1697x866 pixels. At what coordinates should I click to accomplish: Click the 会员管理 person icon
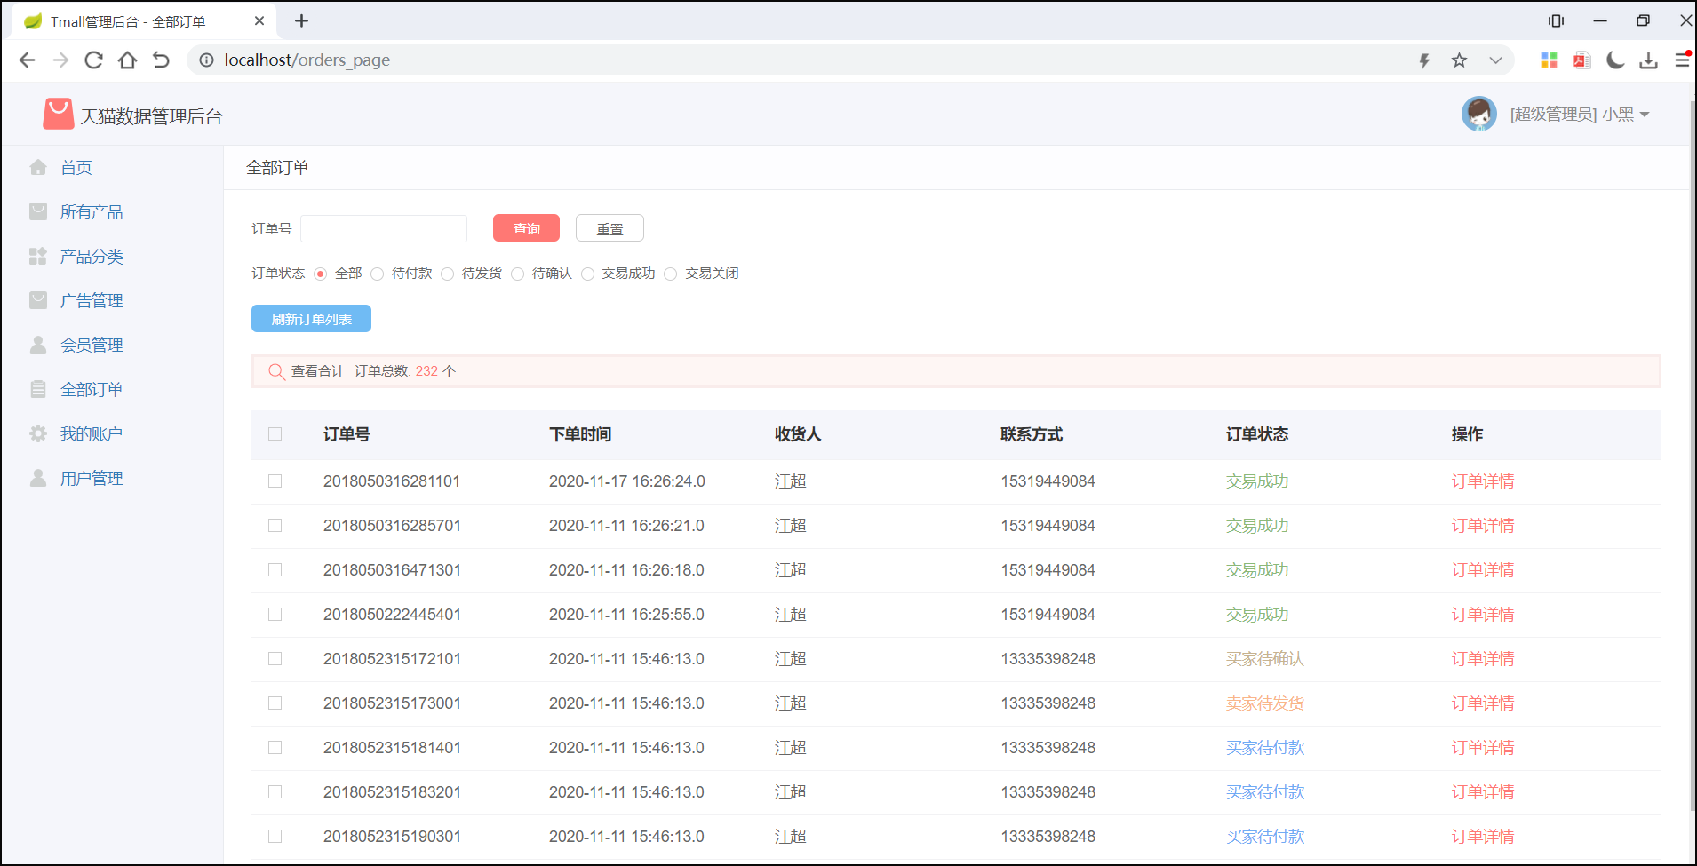pos(38,345)
